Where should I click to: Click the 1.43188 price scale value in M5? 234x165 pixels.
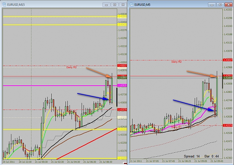[x=228, y=34]
